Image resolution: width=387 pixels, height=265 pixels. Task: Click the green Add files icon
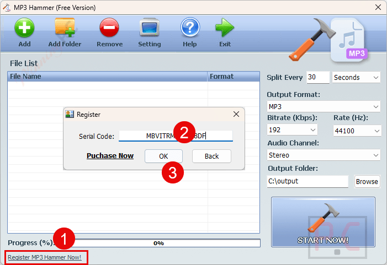point(24,28)
